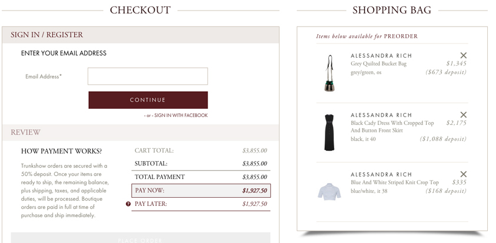Remove Black Cady Dress from bag

pos(463,115)
